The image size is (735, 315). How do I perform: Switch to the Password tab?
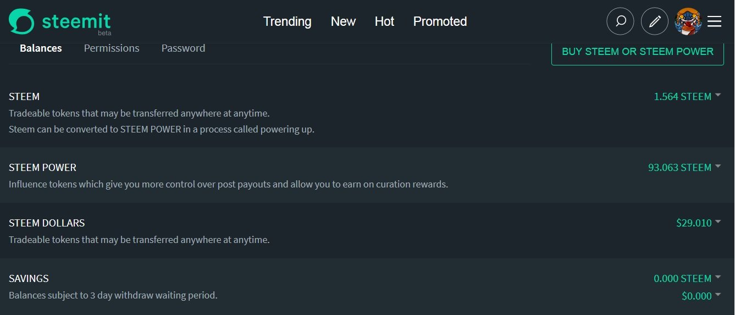(x=183, y=48)
